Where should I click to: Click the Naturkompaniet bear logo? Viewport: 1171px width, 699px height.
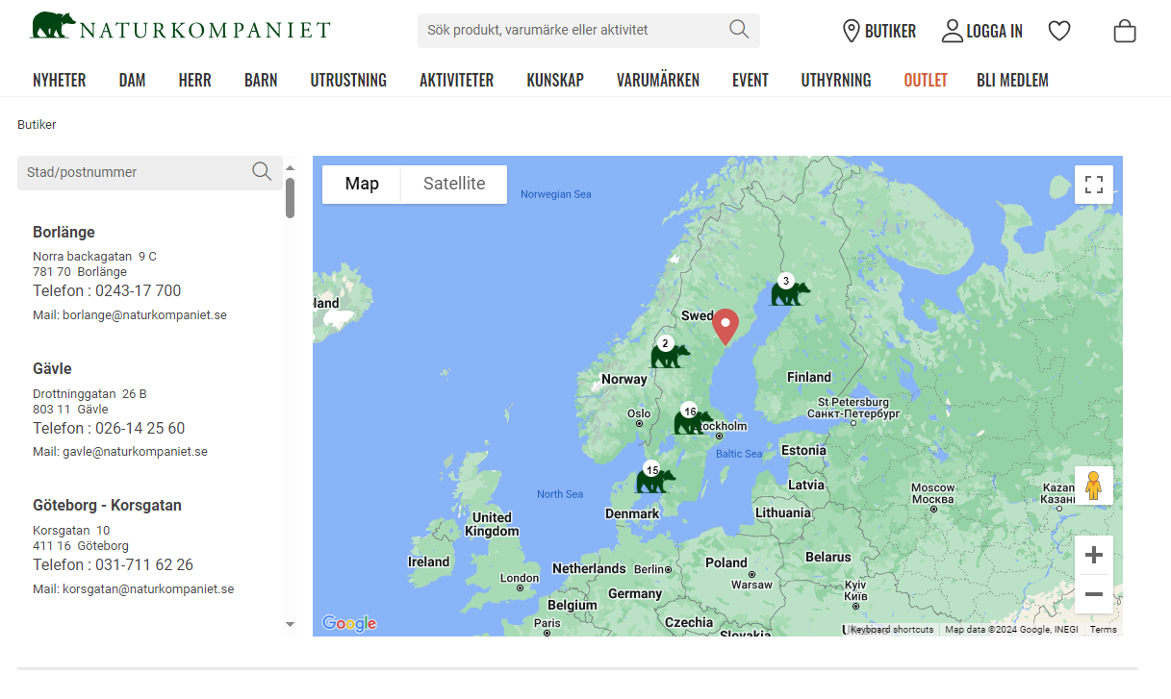point(180,26)
